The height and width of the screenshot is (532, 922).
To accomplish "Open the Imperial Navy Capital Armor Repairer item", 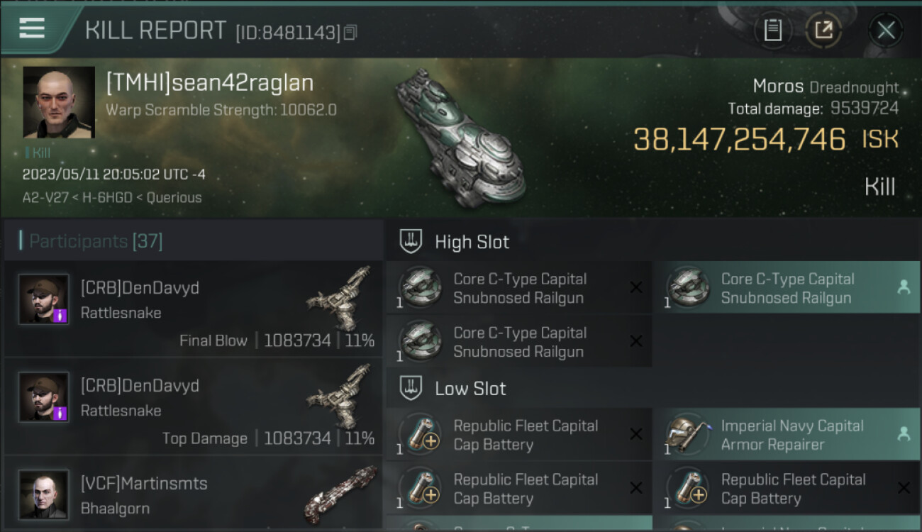I will tap(786, 435).
